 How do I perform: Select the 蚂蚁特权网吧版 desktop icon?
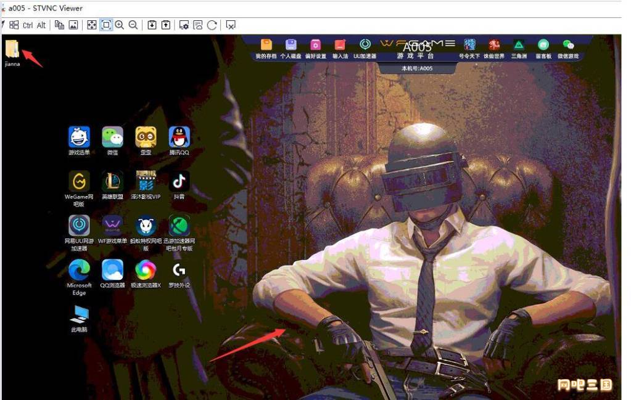(x=146, y=233)
